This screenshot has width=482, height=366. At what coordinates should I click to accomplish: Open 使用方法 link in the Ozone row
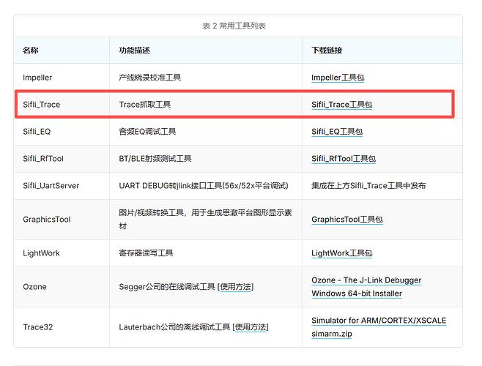(x=235, y=287)
